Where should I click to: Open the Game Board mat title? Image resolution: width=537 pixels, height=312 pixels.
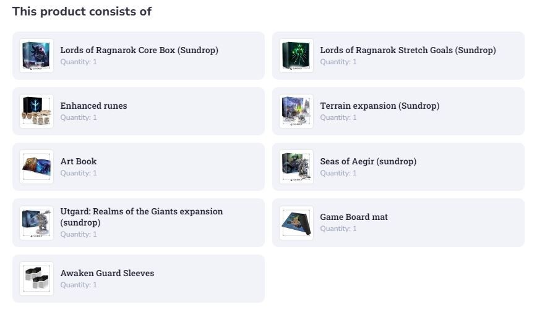(354, 217)
